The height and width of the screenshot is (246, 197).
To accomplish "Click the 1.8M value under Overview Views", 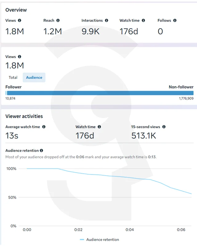I will [14, 31].
